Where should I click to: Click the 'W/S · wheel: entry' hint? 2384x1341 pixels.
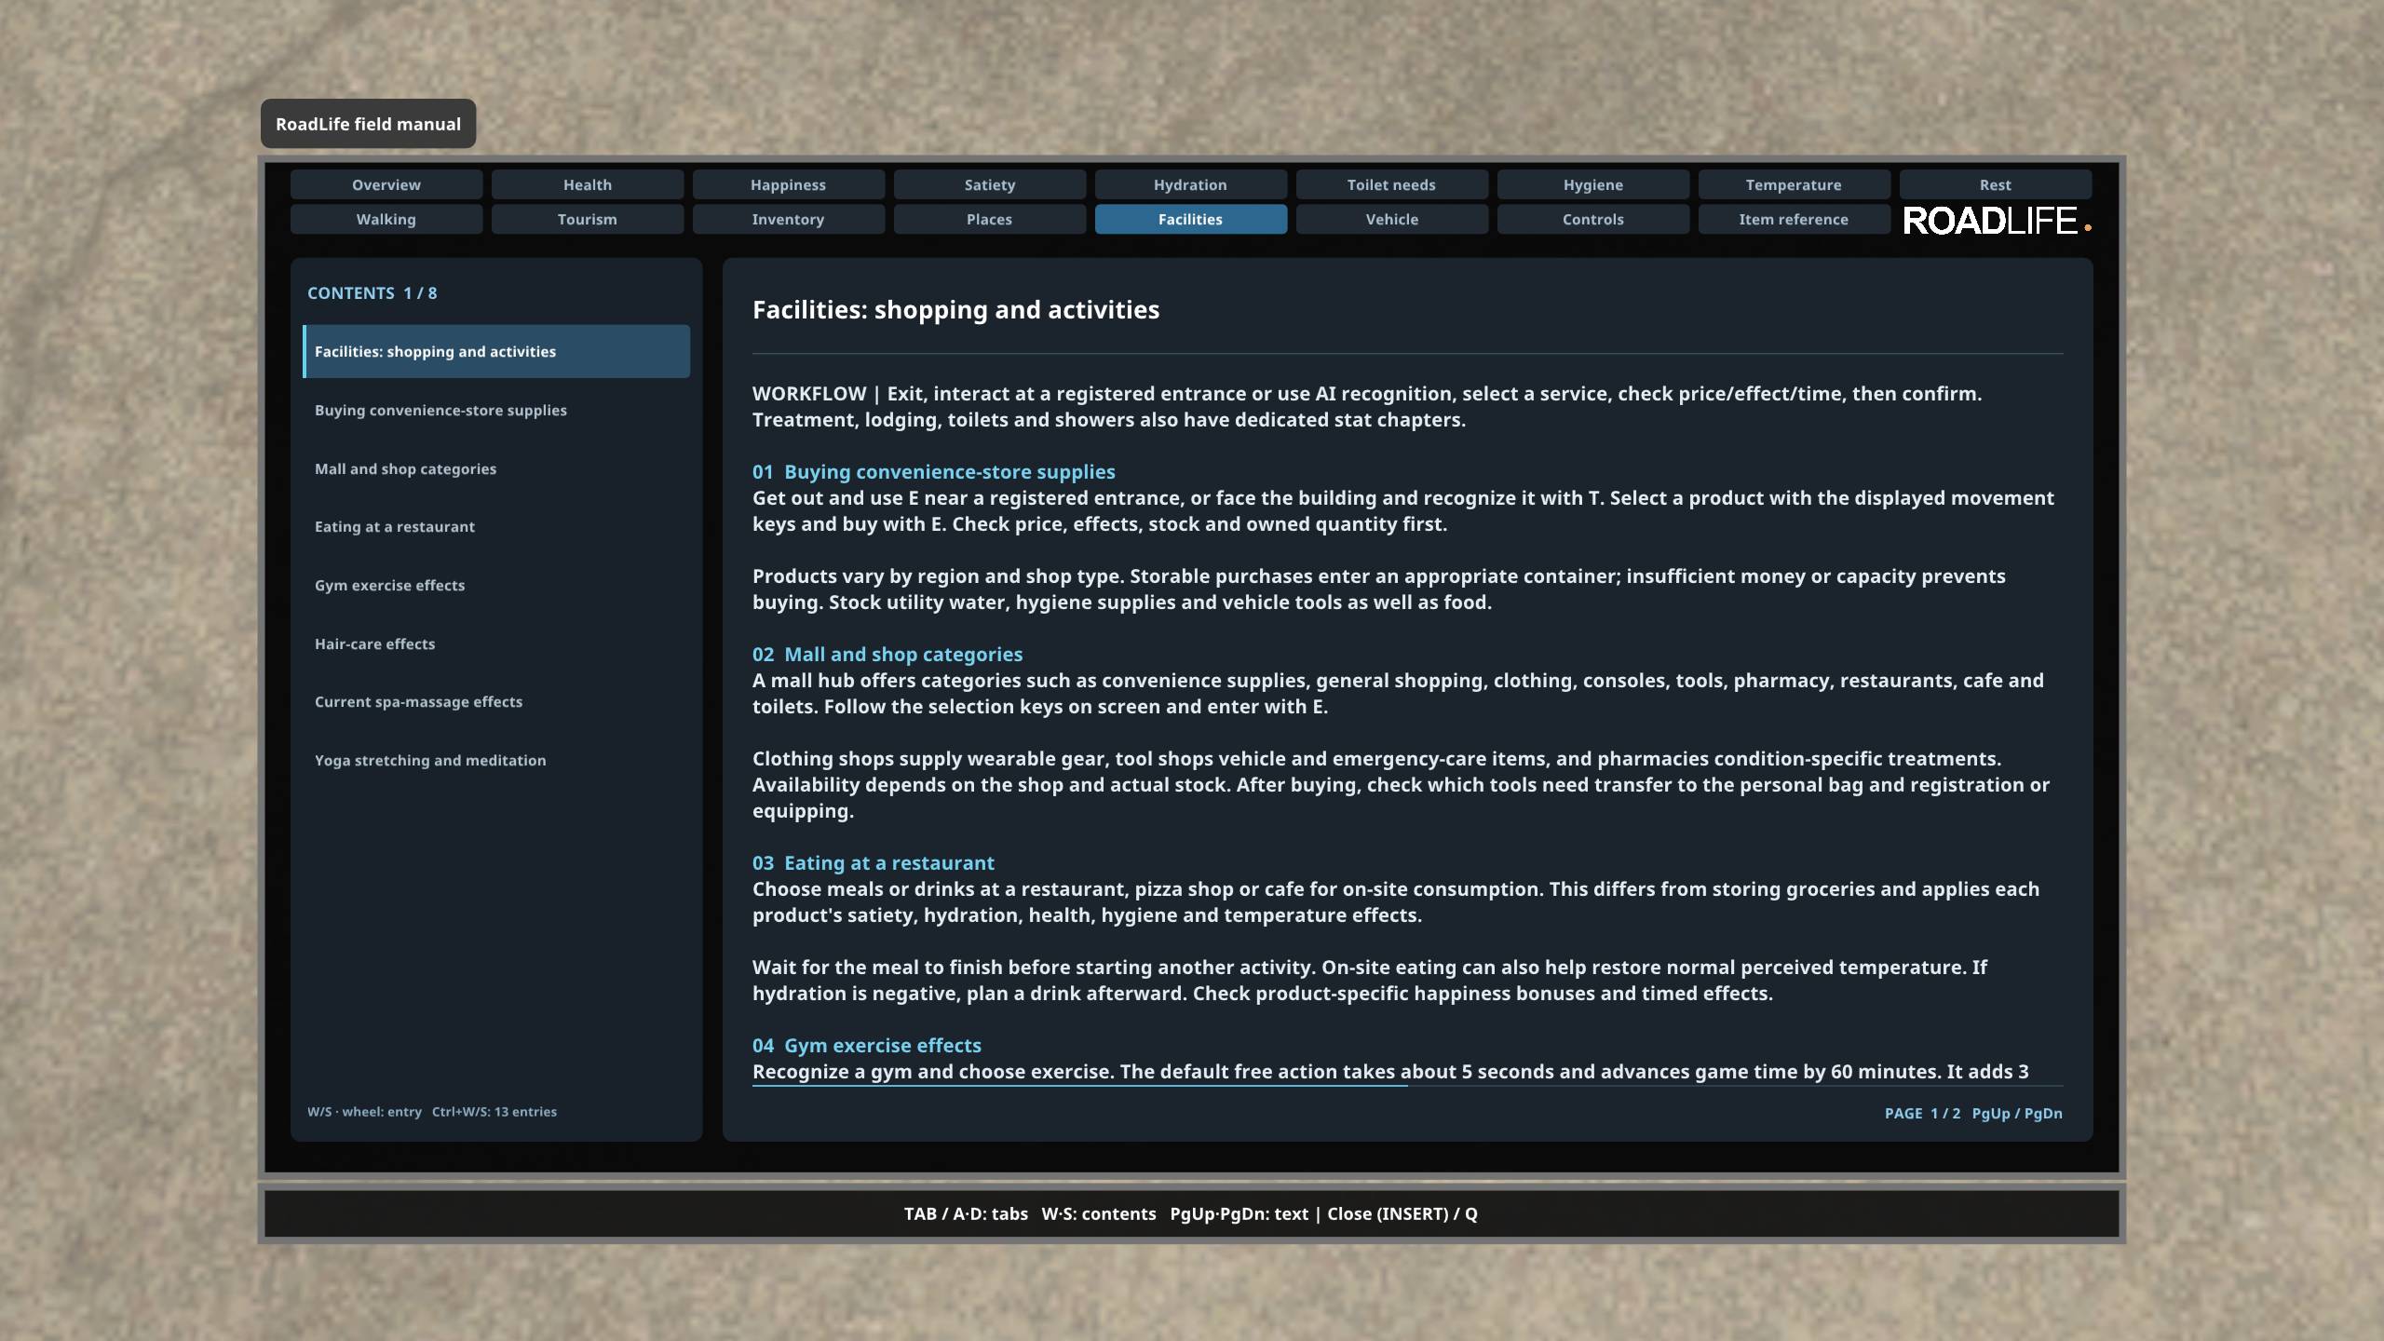click(x=364, y=1111)
